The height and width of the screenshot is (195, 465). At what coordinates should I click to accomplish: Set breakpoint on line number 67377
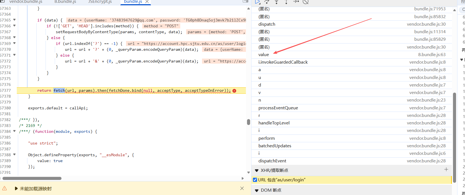[x=5, y=90]
